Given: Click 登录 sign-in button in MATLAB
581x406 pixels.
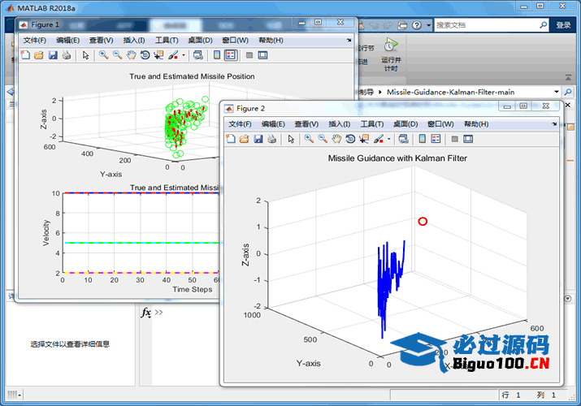Looking at the screenshot, I should [x=563, y=25].
